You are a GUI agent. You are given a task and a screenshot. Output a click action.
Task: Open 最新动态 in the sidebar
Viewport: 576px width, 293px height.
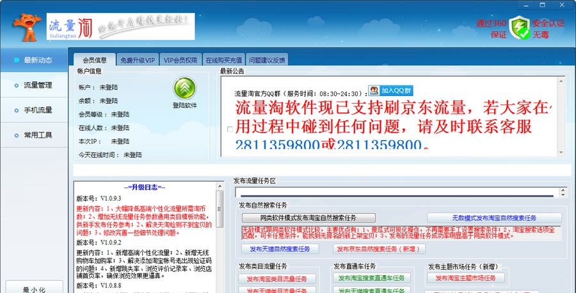[34, 60]
